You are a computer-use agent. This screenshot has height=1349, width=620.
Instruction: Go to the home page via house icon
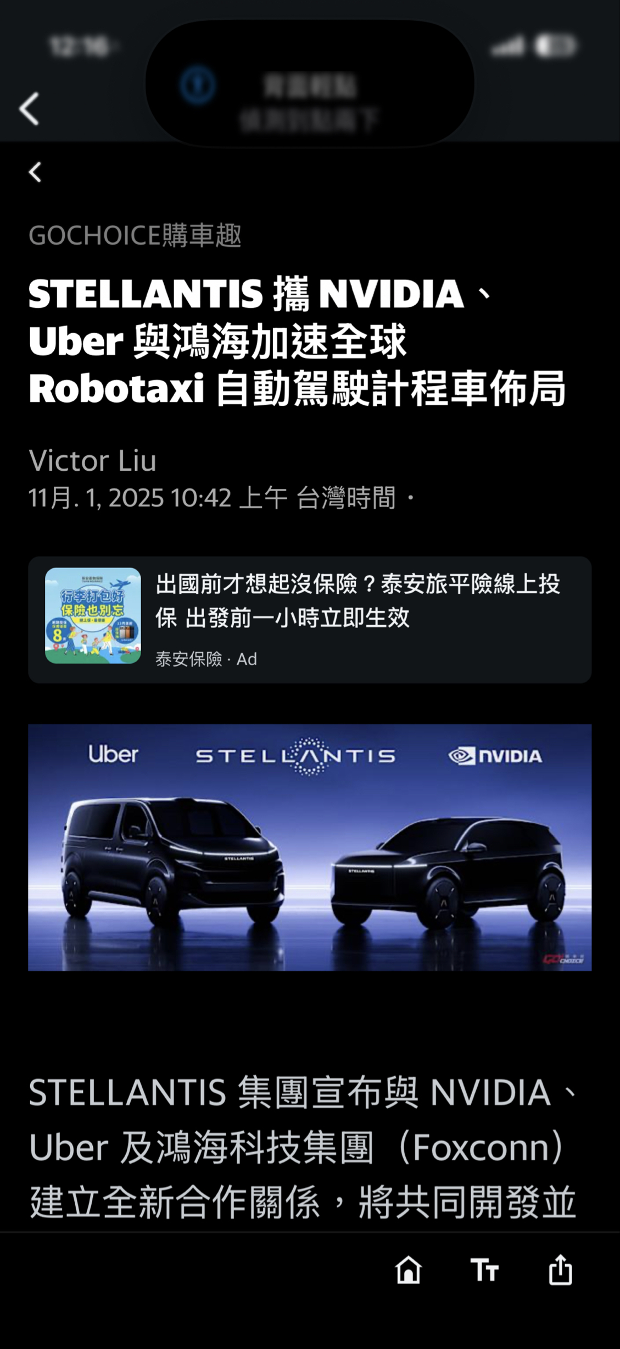409,1270
